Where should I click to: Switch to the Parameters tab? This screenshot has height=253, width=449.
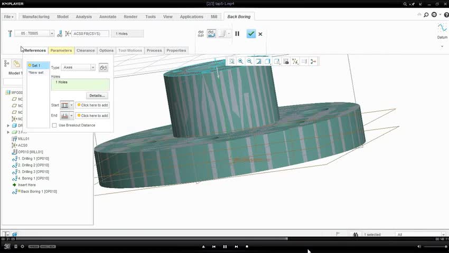pyautogui.click(x=61, y=51)
